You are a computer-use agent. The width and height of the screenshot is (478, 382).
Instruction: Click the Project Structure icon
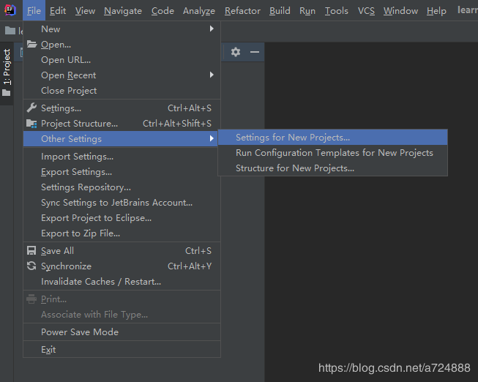pyautogui.click(x=31, y=124)
